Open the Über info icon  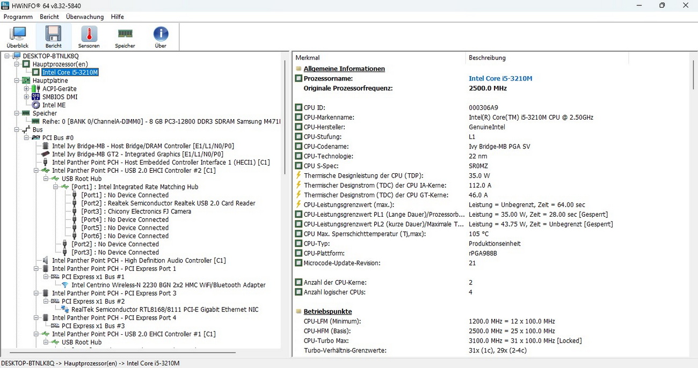click(x=161, y=38)
